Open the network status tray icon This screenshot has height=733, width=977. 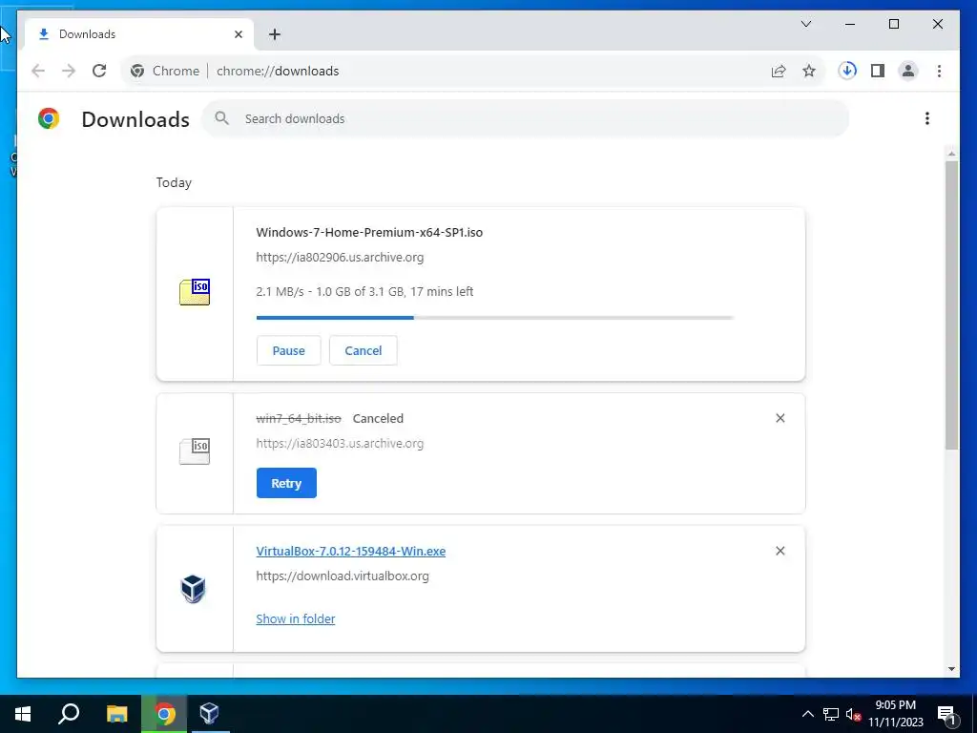point(831,714)
